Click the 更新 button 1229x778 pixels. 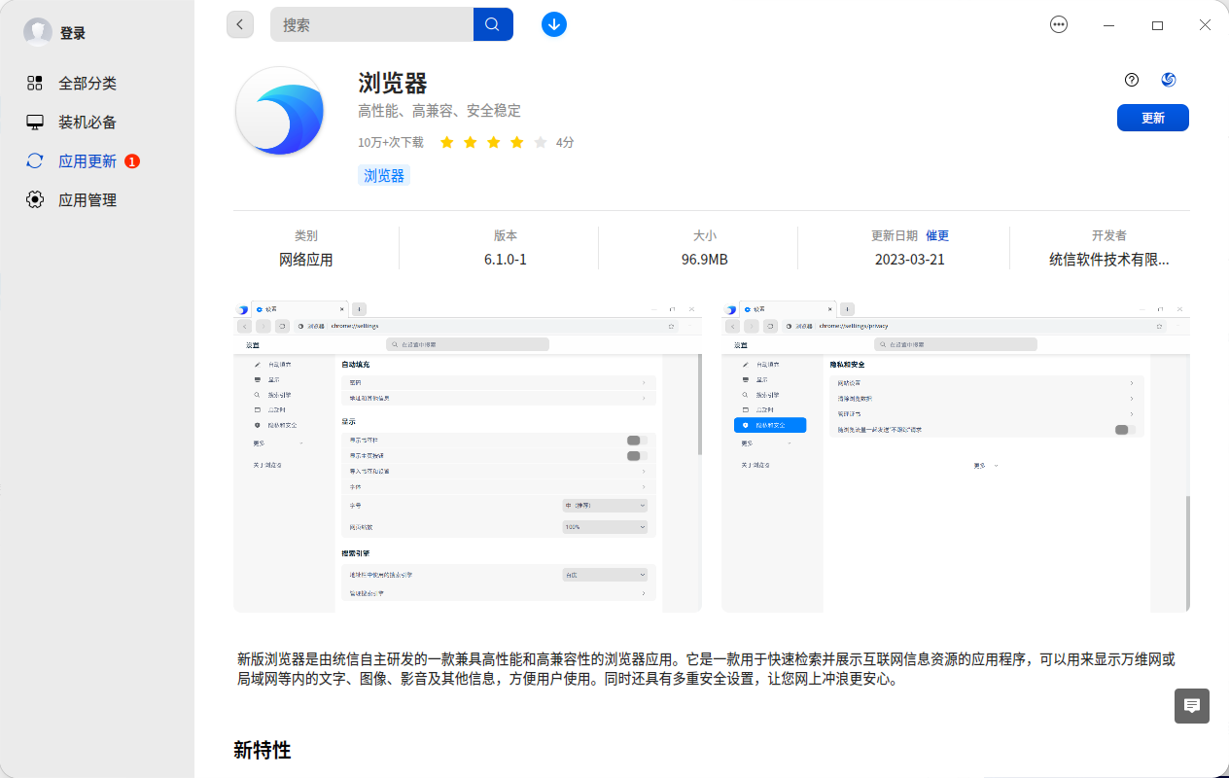1152,117
